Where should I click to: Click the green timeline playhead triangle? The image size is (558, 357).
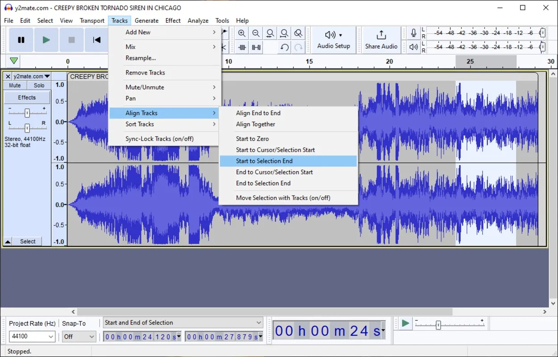[x=14, y=61]
